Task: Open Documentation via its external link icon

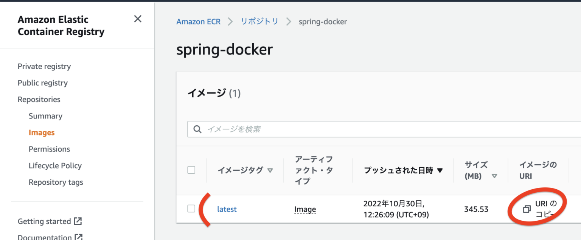Action: 78,237
